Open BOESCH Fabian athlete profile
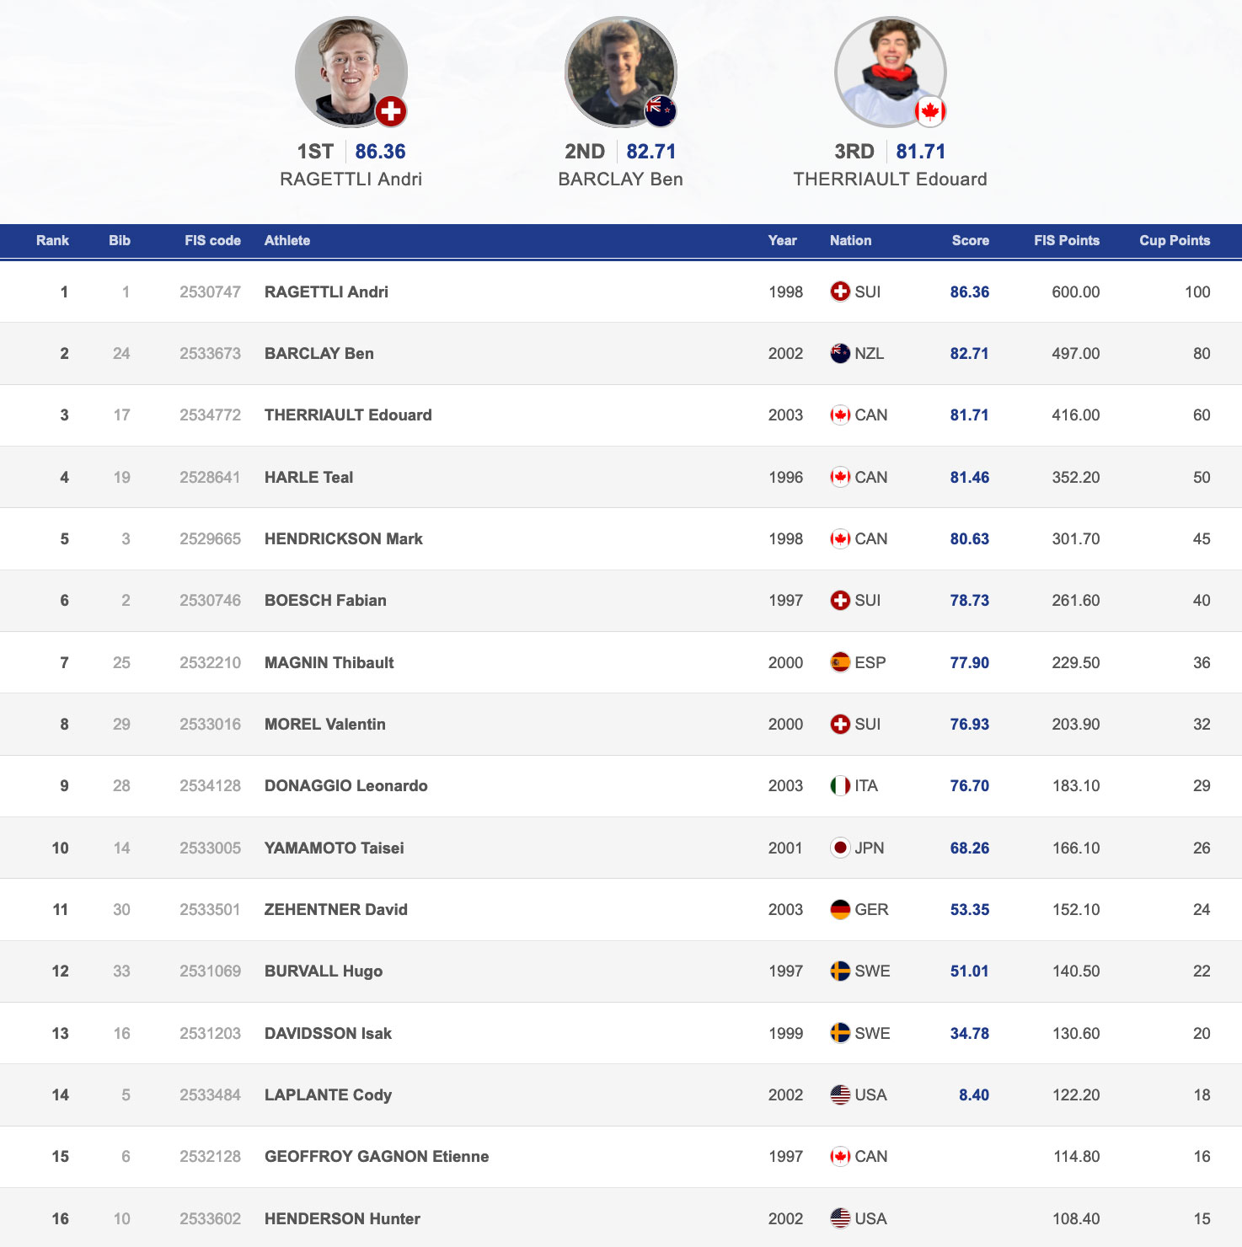This screenshot has width=1242, height=1247. [325, 600]
